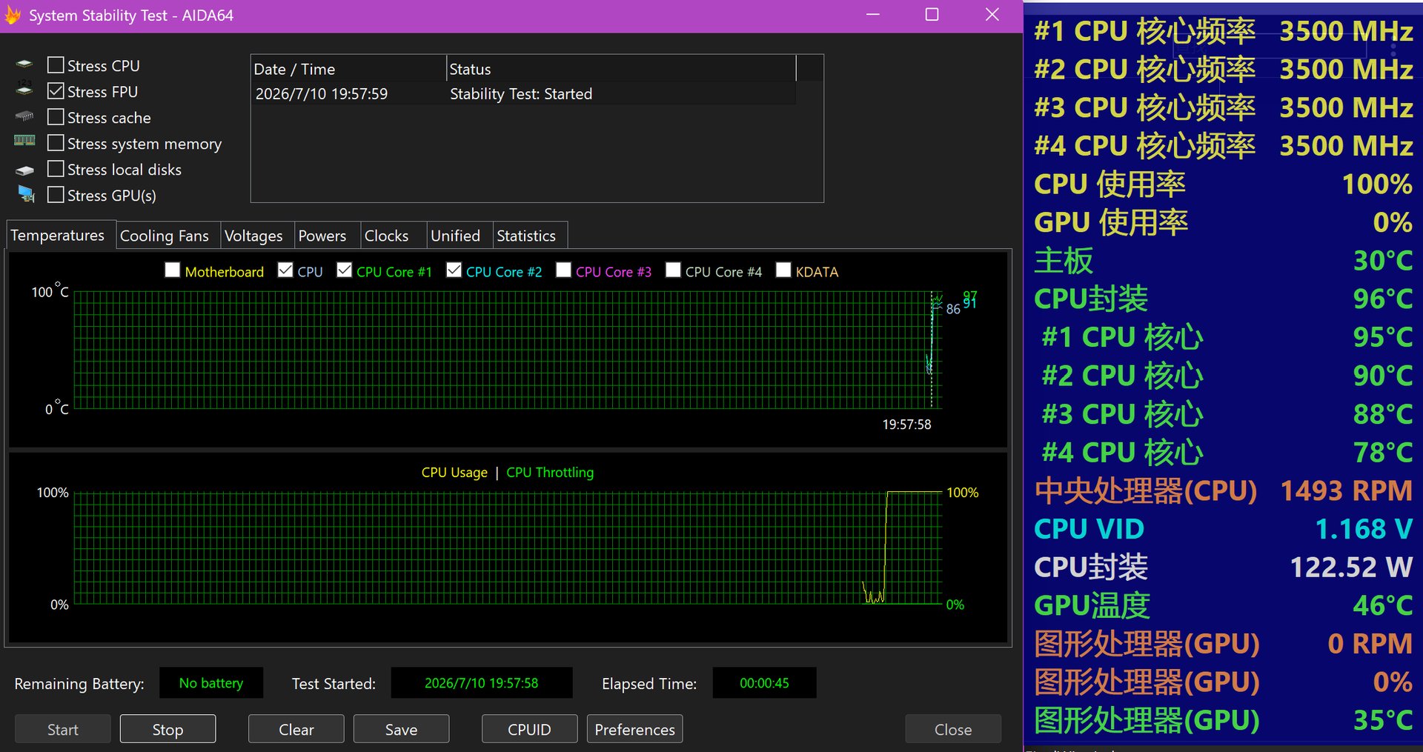Select the Temperatures tab
Image resolution: width=1423 pixels, height=752 pixels.
coord(60,235)
